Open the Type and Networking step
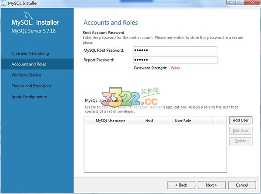 click(x=30, y=53)
